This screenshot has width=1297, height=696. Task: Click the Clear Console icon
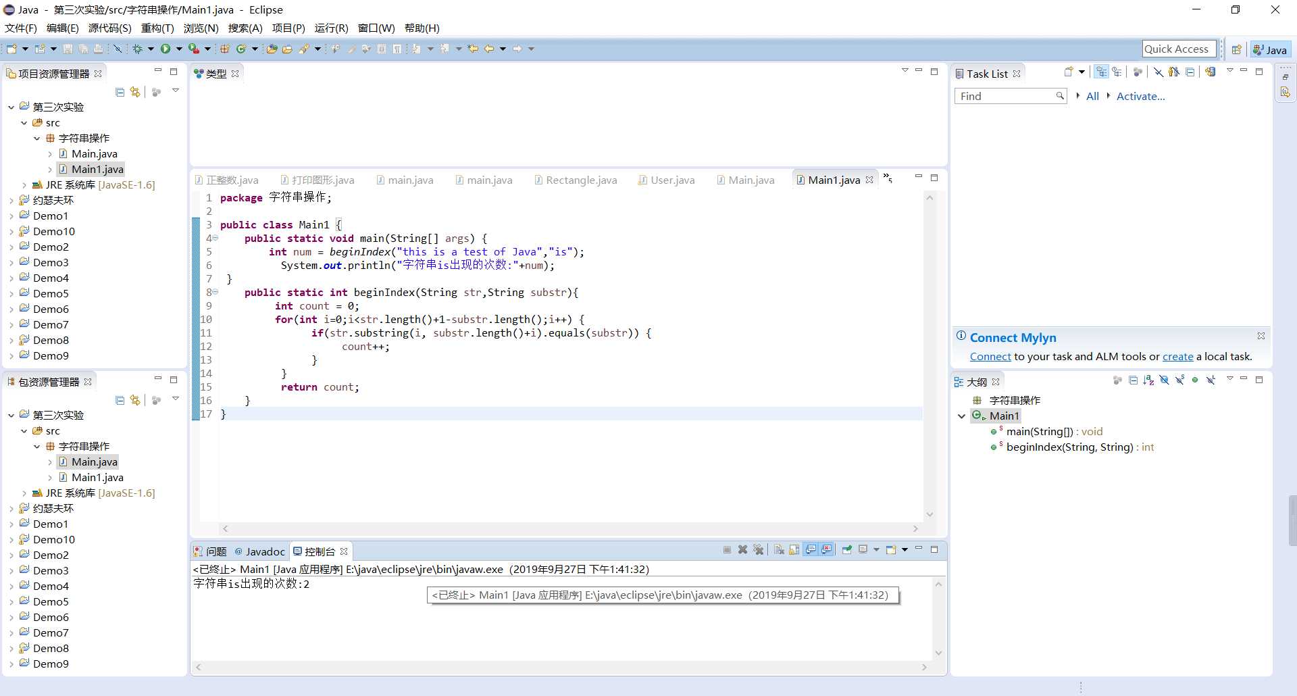pos(779,549)
